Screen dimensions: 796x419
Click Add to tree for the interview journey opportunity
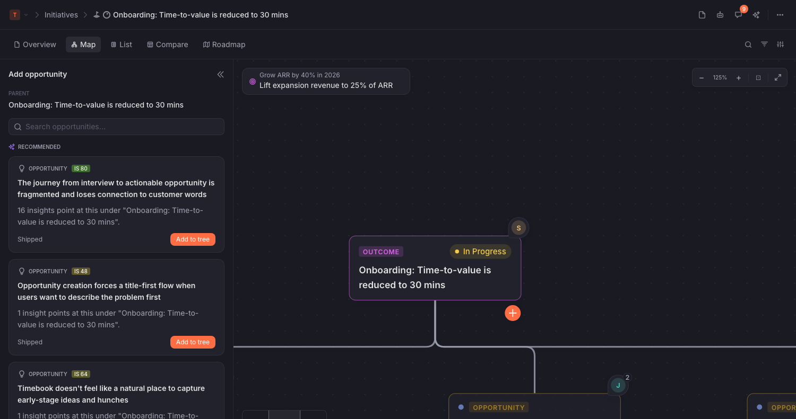193,239
